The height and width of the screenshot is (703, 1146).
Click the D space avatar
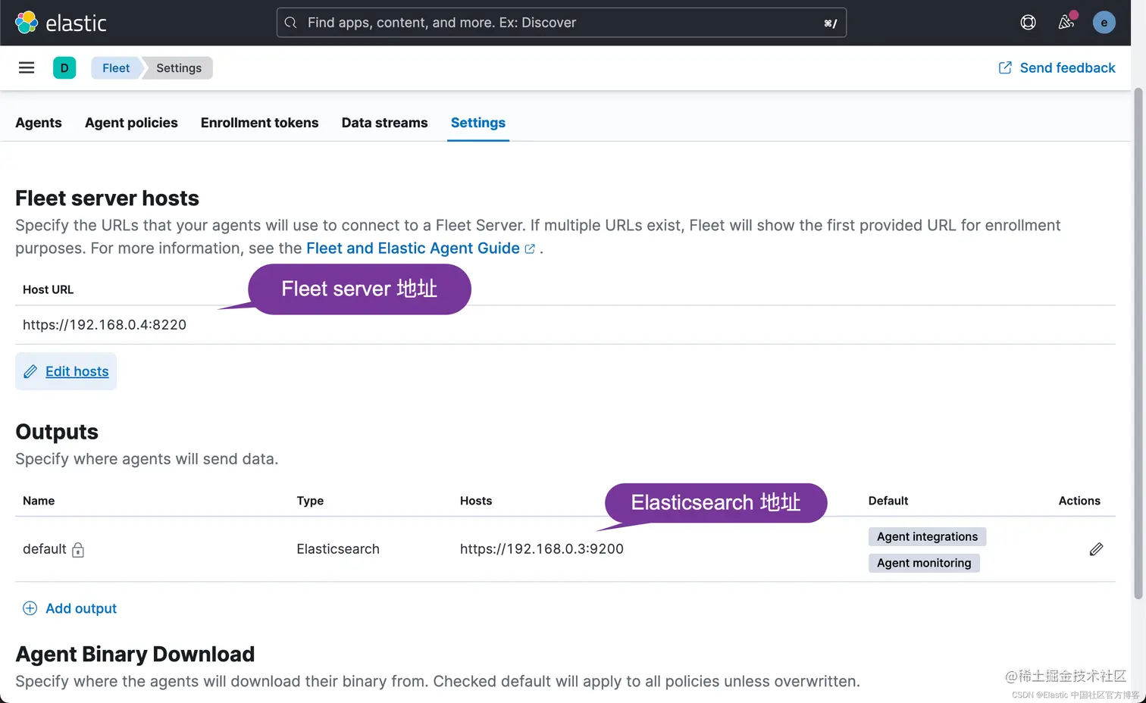coord(64,68)
